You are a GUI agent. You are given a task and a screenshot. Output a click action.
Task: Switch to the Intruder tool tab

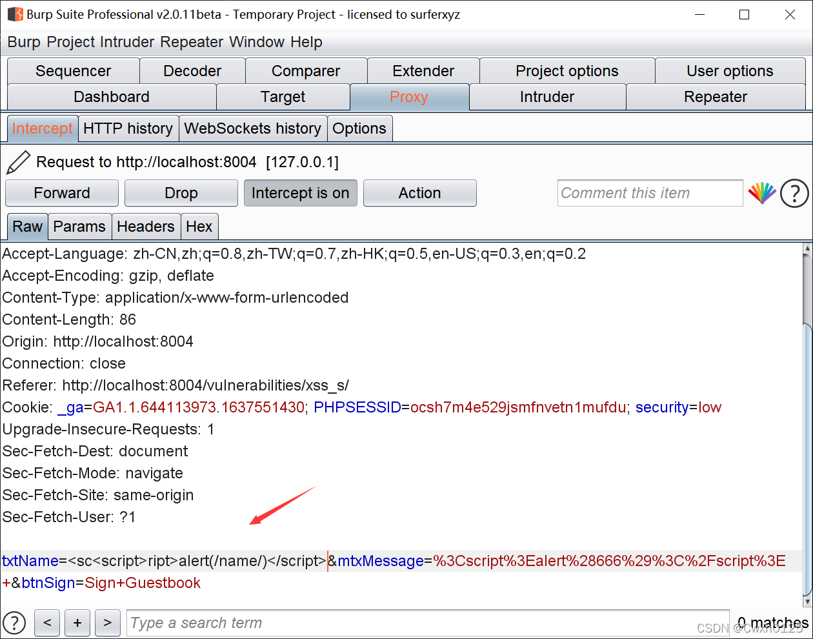(547, 97)
